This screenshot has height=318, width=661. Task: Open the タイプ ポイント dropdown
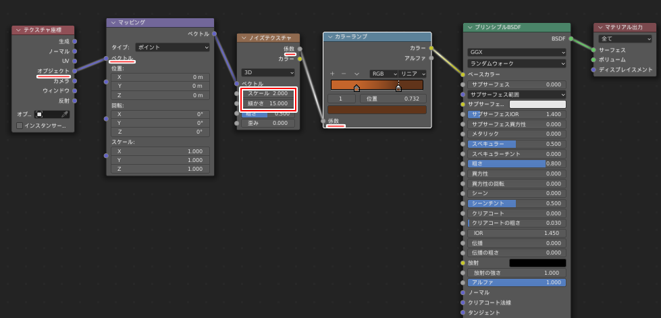[x=172, y=47]
